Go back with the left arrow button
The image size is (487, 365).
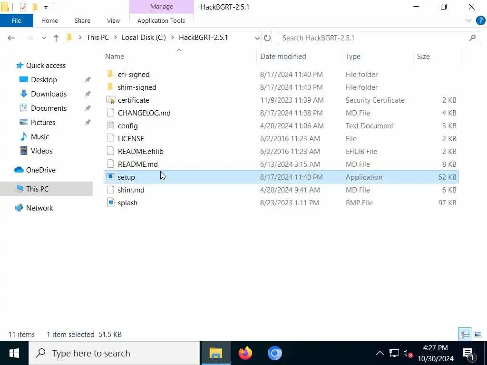point(11,38)
